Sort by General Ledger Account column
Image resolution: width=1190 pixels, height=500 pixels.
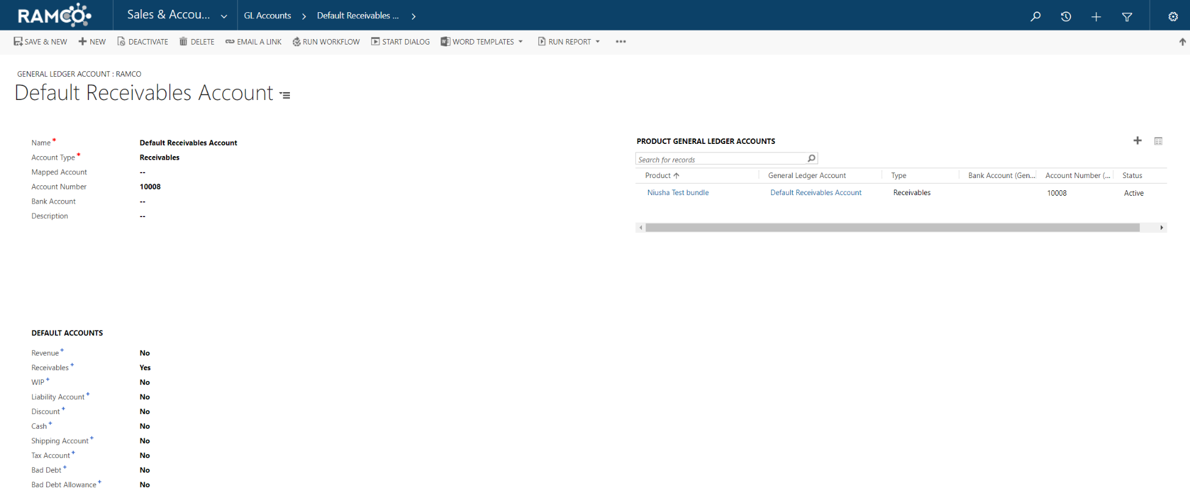pos(807,176)
